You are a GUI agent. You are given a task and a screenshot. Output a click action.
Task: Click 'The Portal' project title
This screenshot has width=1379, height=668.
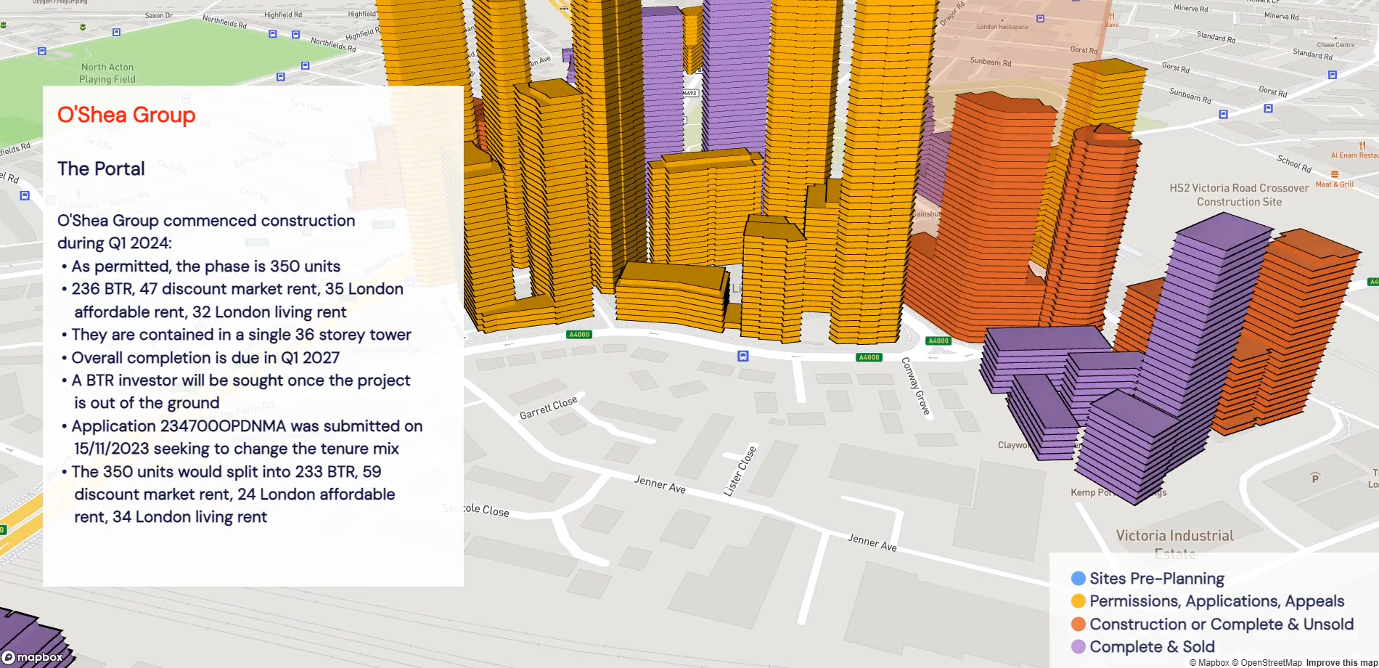coord(101,168)
